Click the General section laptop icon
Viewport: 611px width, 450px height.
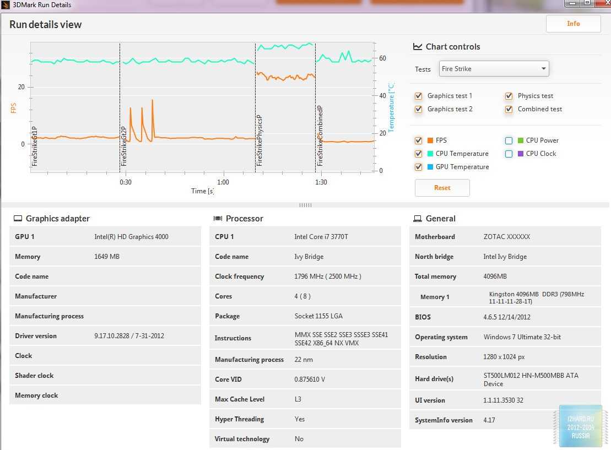418,219
